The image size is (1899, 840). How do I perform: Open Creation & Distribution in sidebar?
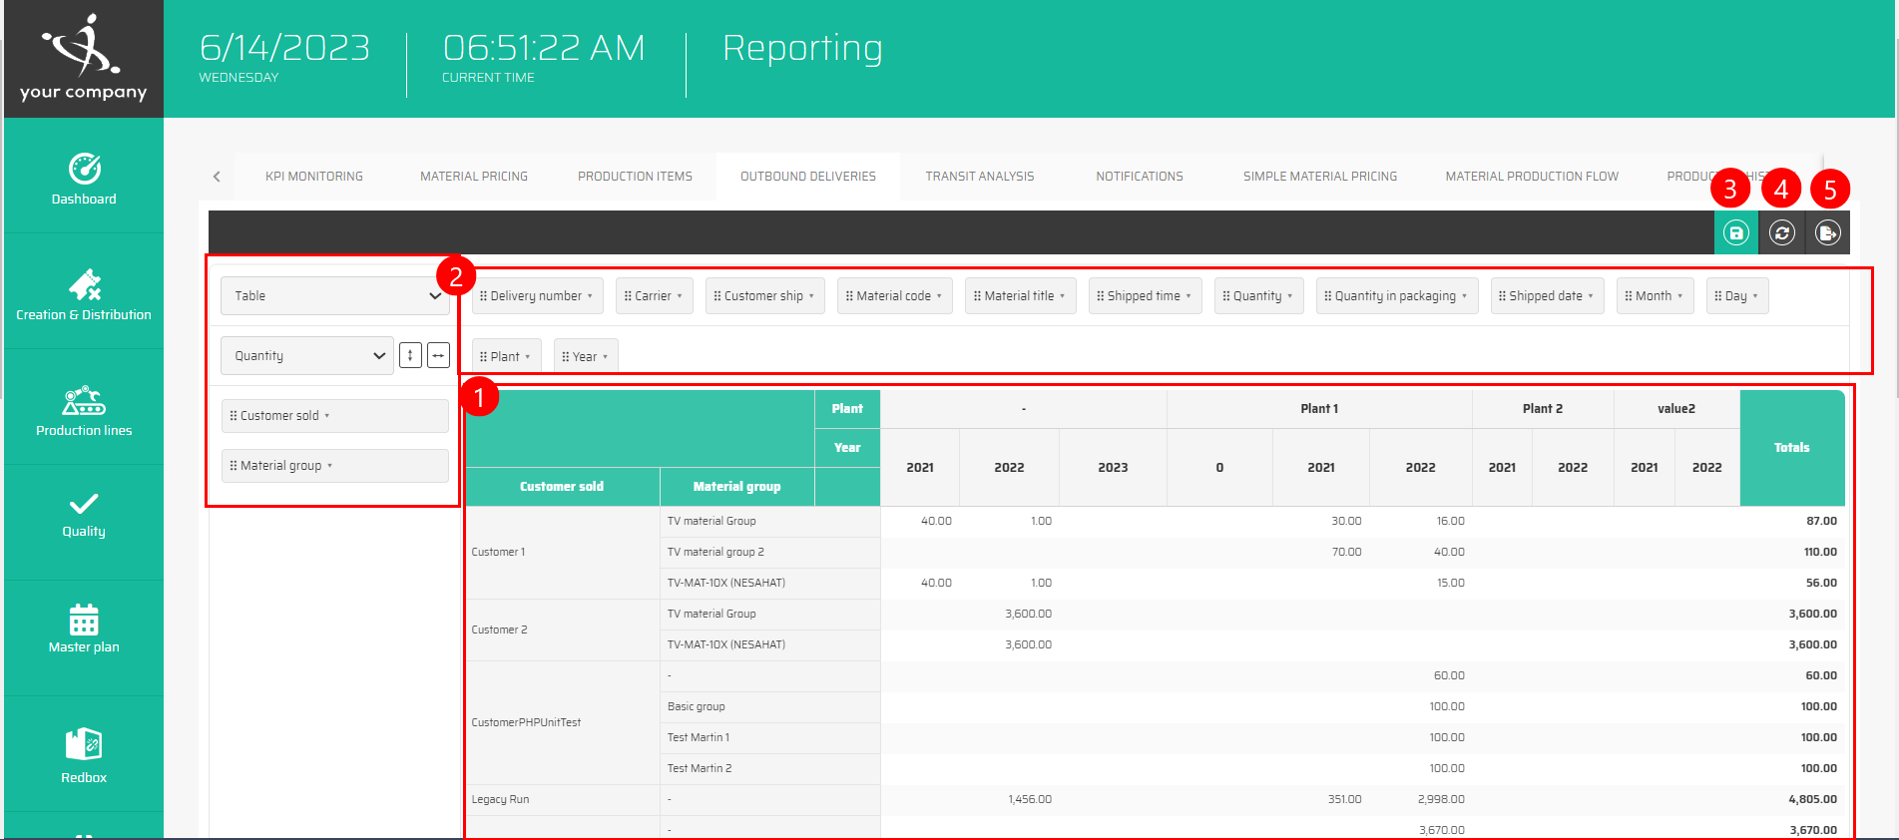click(84, 296)
